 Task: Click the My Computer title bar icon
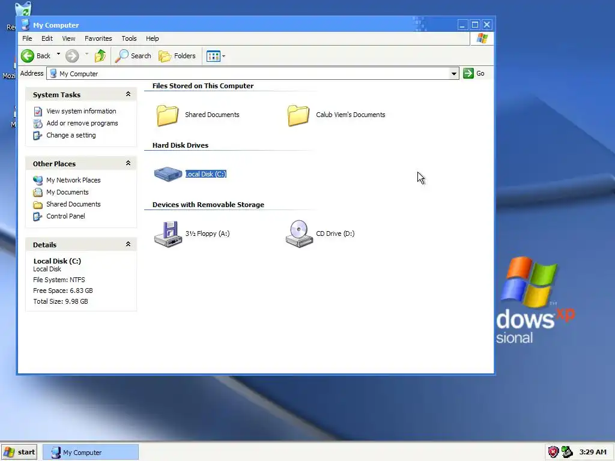[x=25, y=25]
